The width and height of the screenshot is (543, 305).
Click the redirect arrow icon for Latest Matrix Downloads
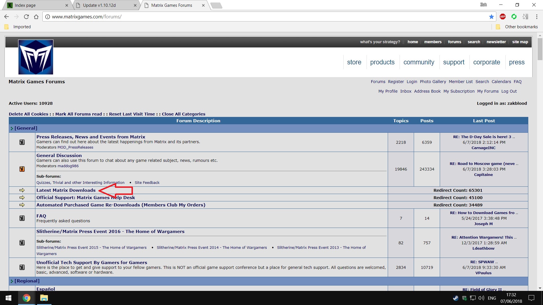click(x=22, y=190)
